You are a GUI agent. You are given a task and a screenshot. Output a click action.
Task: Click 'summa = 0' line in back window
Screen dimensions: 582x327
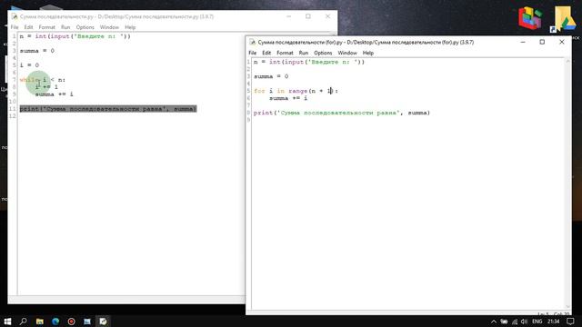tap(36, 51)
